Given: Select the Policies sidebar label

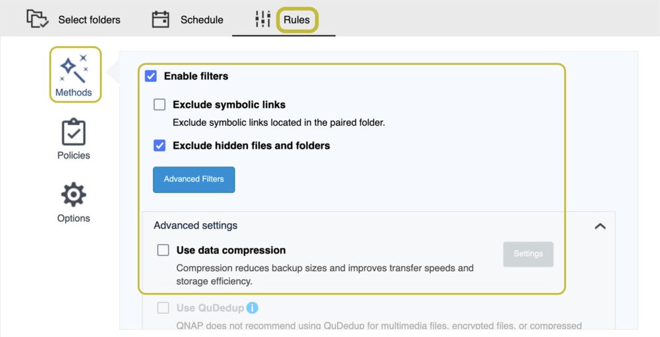Looking at the screenshot, I should (x=74, y=155).
